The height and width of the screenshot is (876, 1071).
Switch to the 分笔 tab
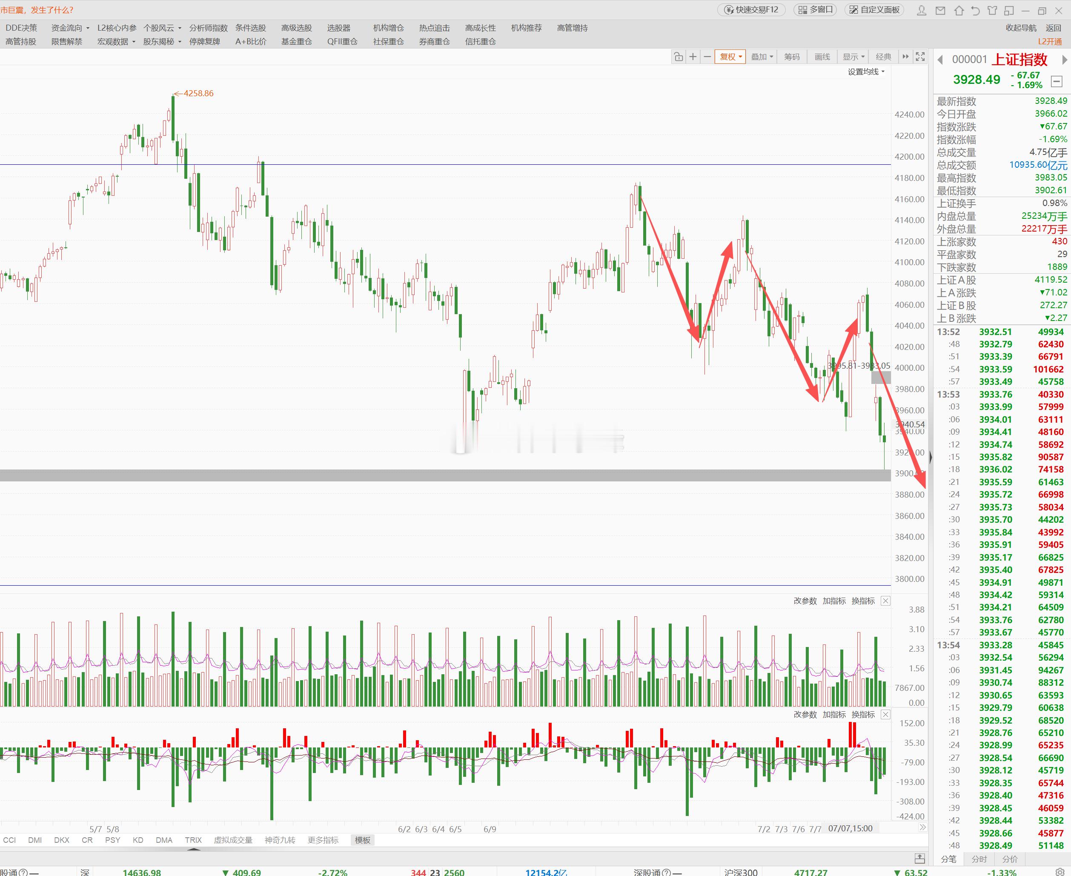click(948, 859)
